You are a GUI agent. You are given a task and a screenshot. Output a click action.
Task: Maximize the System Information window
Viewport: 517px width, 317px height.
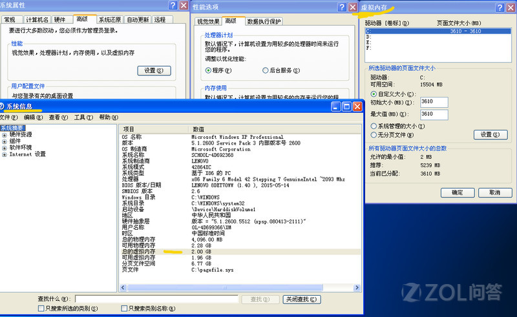click(346, 107)
